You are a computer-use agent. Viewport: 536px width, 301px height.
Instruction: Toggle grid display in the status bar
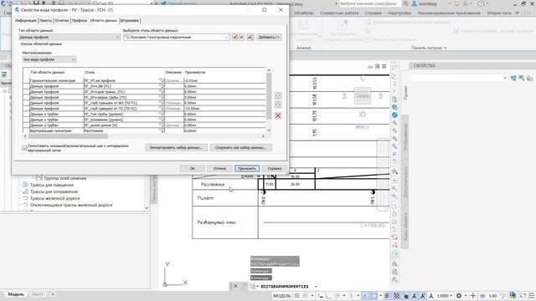pyautogui.click(x=296, y=295)
